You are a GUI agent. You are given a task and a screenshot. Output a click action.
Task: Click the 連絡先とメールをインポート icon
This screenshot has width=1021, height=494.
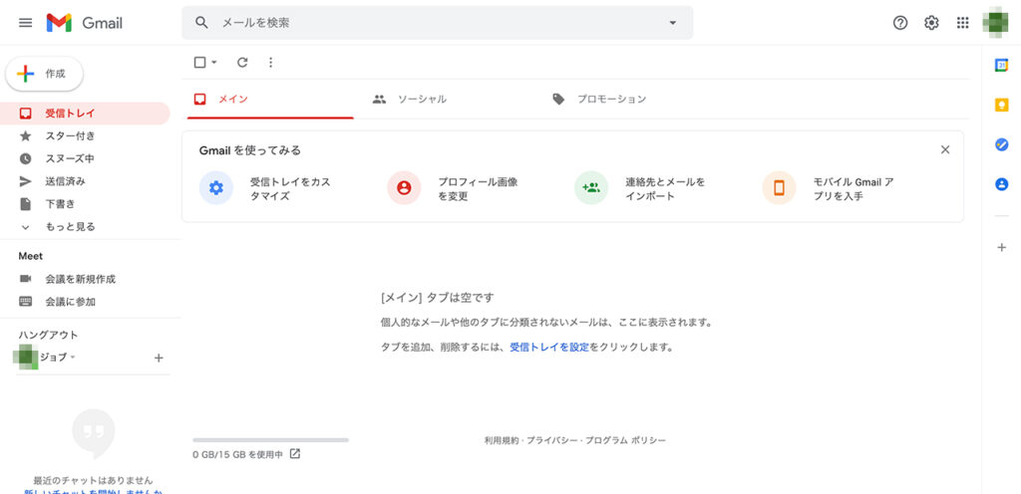(x=591, y=188)
